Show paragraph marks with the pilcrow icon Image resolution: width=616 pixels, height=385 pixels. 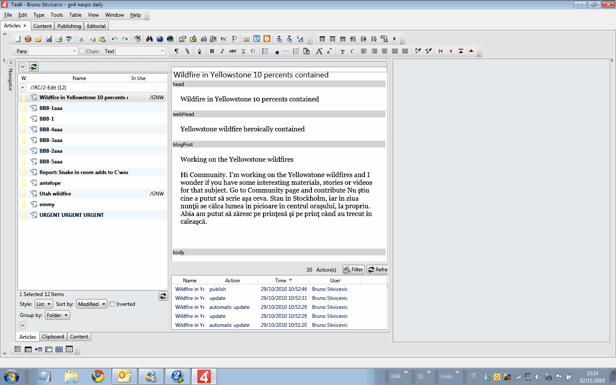177,51
